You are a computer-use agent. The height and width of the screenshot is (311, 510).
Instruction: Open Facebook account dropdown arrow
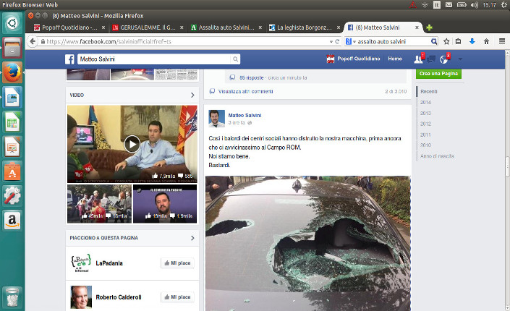click(460, 59)
